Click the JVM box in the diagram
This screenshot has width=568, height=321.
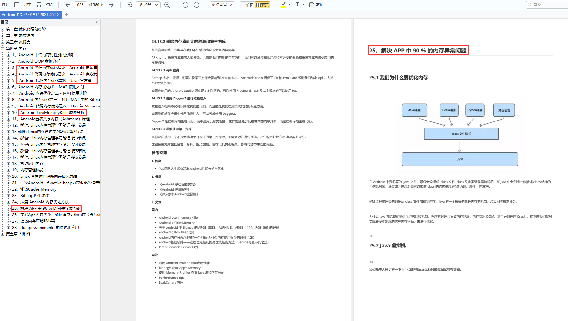[460, 159]
